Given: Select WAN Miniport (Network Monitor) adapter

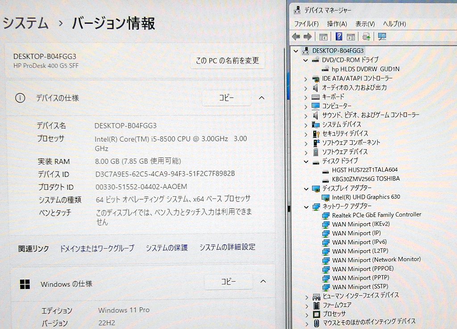Looking at the screenshot, I should tap(376, 260).
